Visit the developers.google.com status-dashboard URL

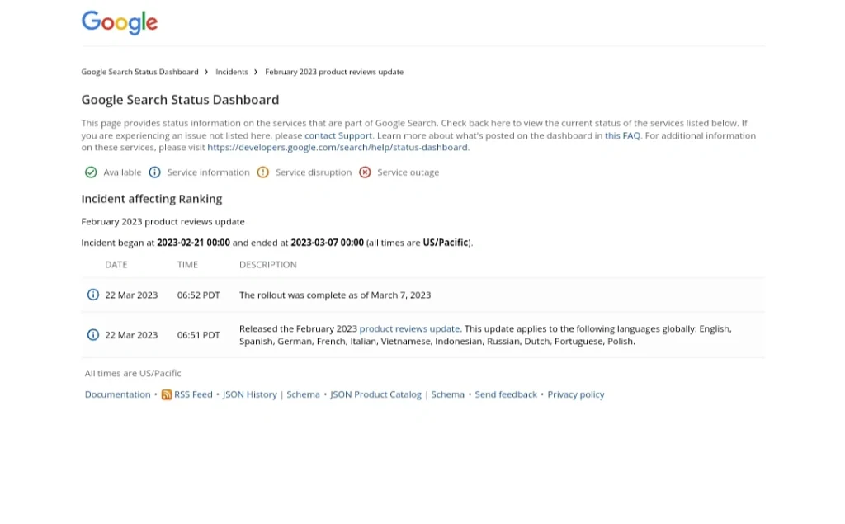click(x=338, y=147)
